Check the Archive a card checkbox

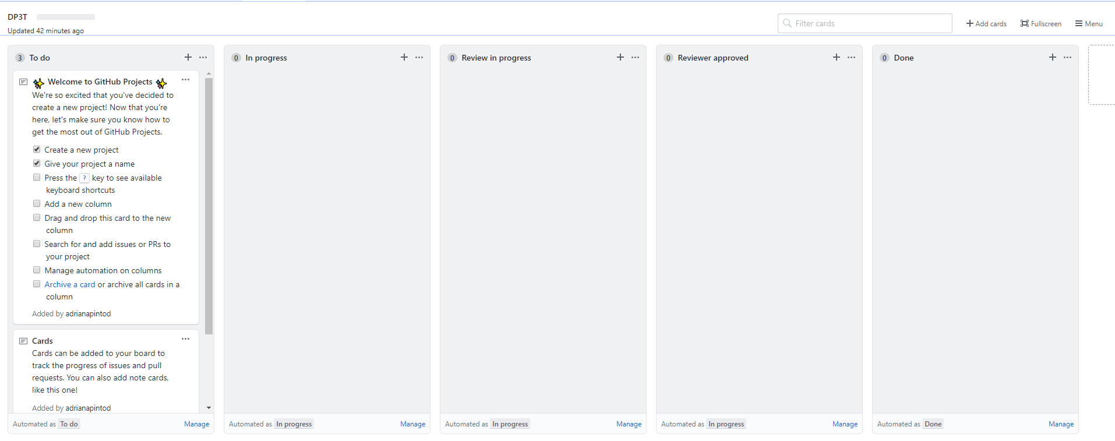(37, 284)
